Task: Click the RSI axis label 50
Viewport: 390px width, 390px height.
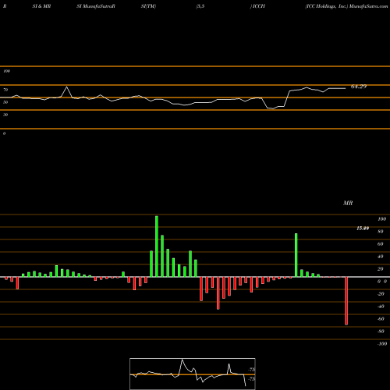Action: point(5,102)
